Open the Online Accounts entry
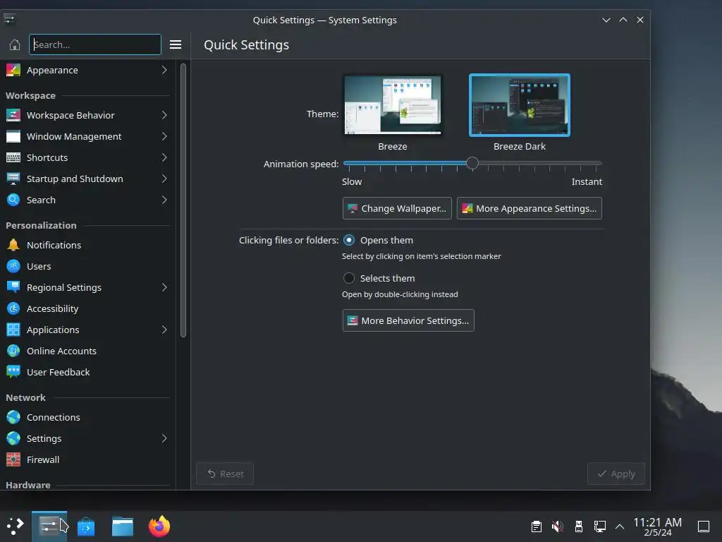 point(87,351)
